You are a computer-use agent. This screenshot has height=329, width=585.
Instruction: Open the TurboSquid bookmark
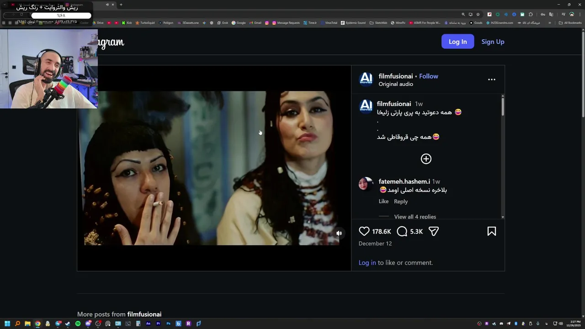click(x=145, y=23)
